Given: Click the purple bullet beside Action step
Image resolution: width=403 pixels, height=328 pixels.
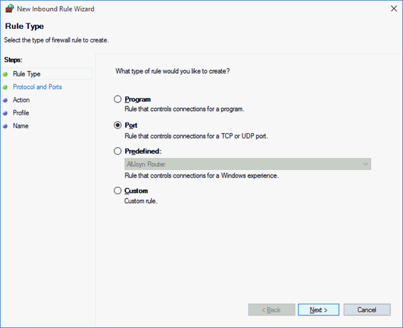Looking at the screenshot, I should coord(5,100).
